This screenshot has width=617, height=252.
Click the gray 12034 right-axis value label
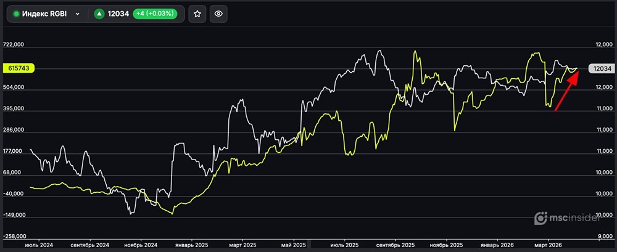point(601,68)
